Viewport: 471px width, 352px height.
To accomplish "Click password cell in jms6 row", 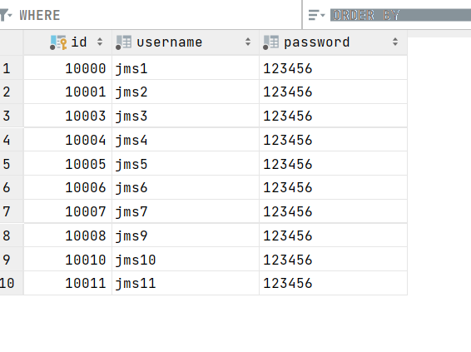I will tap(334, 188).
